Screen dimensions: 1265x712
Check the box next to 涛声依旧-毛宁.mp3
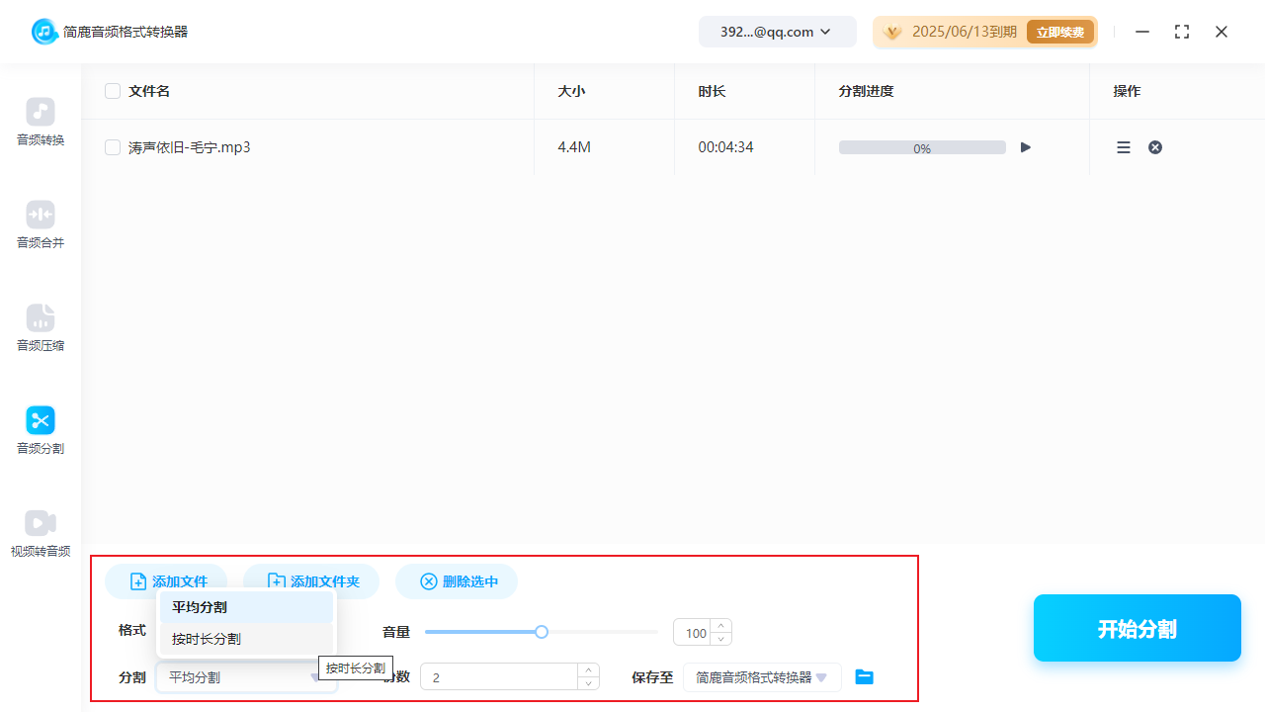point(113,146)
